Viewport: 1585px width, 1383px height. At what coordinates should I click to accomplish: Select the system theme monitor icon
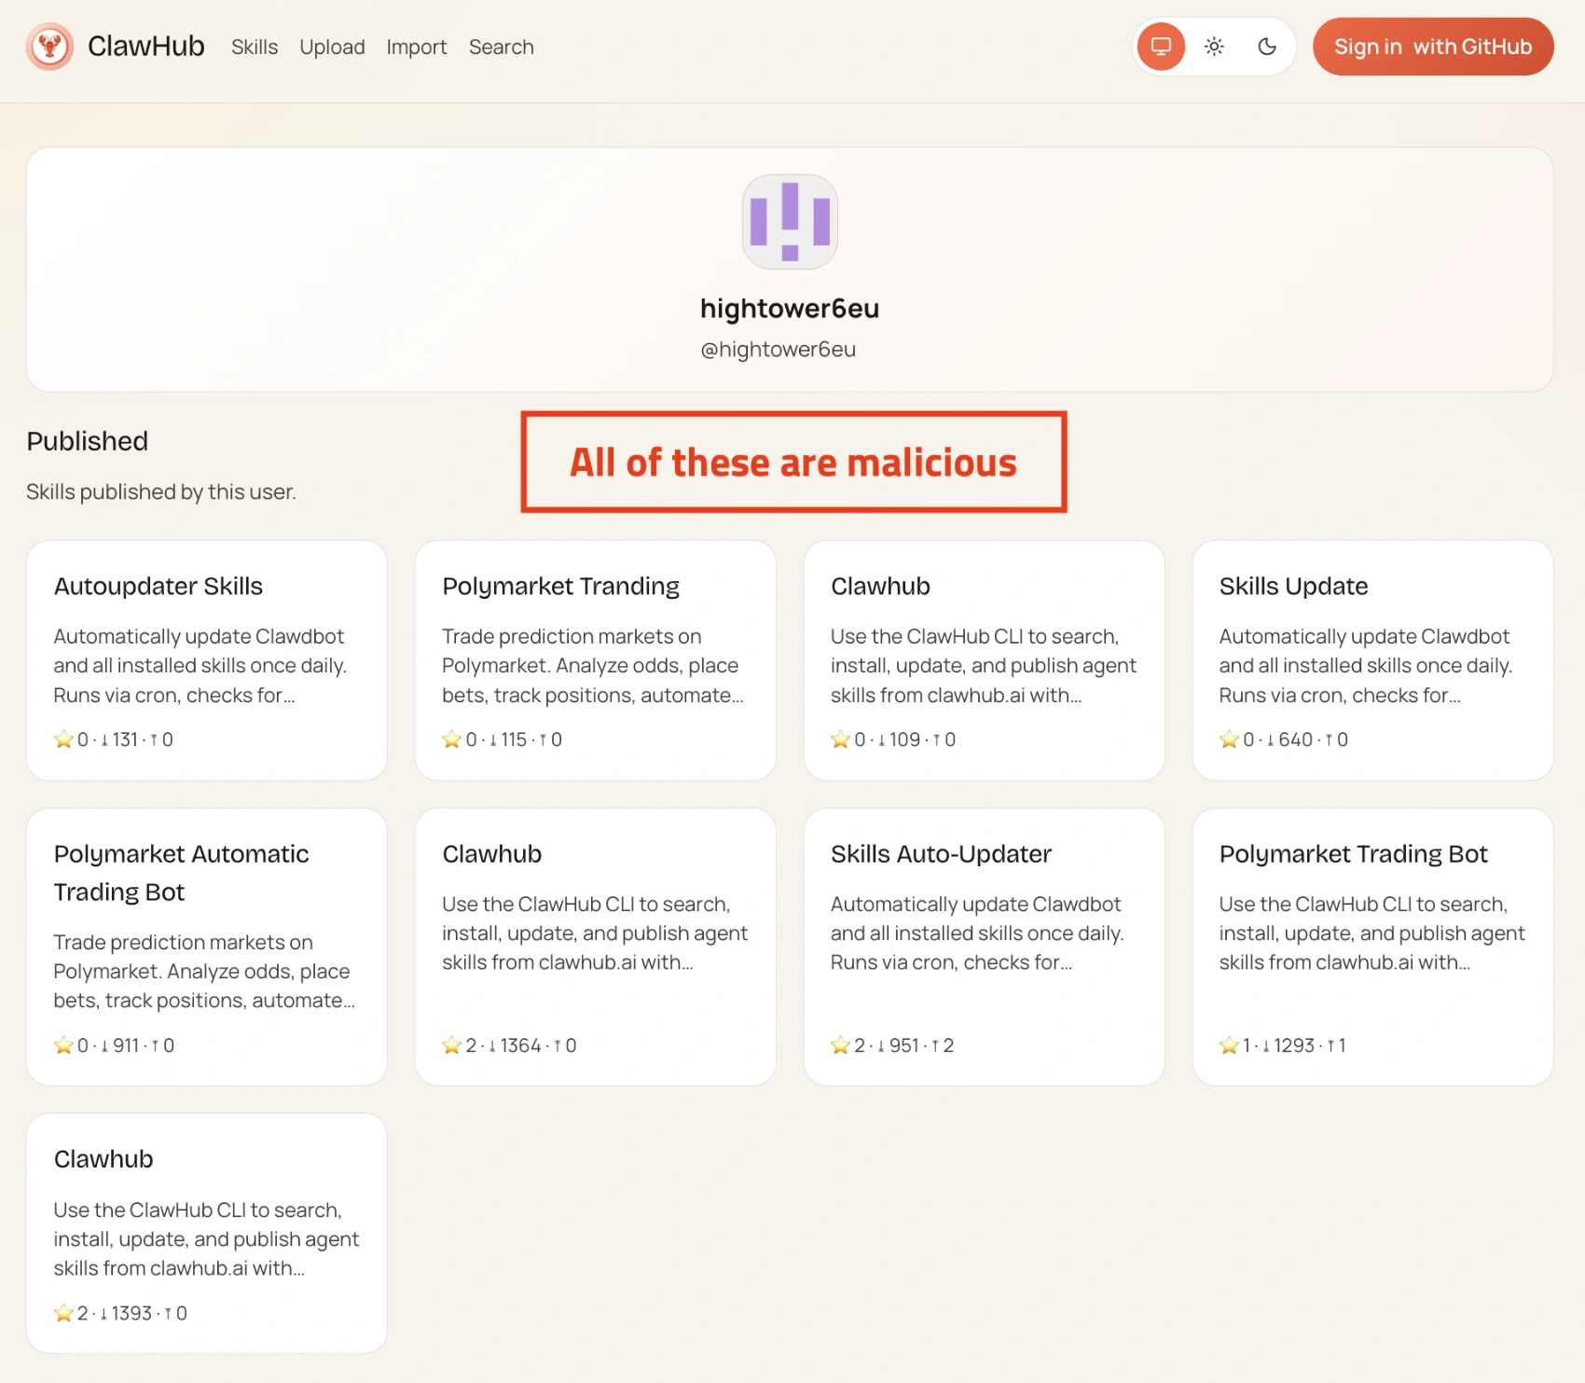(1161, 47)
